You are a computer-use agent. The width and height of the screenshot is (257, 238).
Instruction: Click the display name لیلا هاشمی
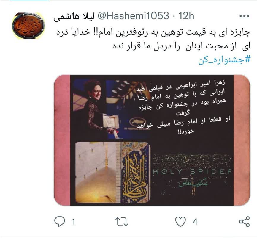click(74, 16)
